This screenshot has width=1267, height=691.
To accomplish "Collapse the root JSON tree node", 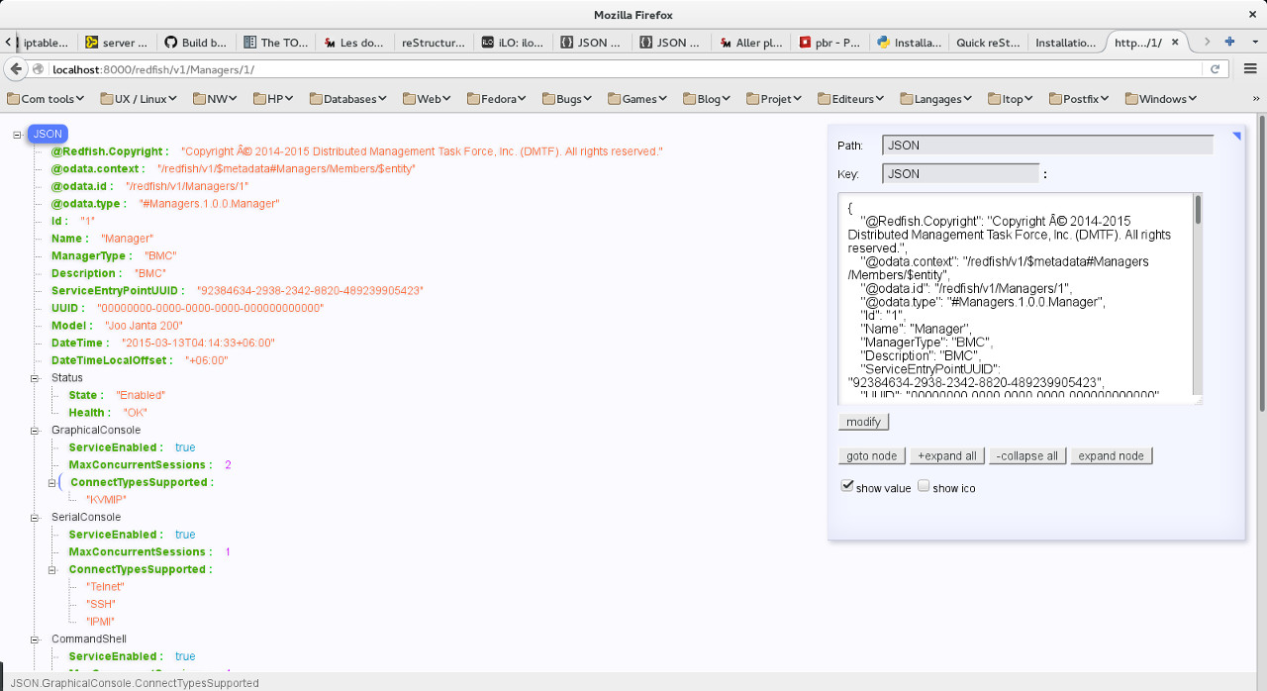I will [x=18, y=135].
